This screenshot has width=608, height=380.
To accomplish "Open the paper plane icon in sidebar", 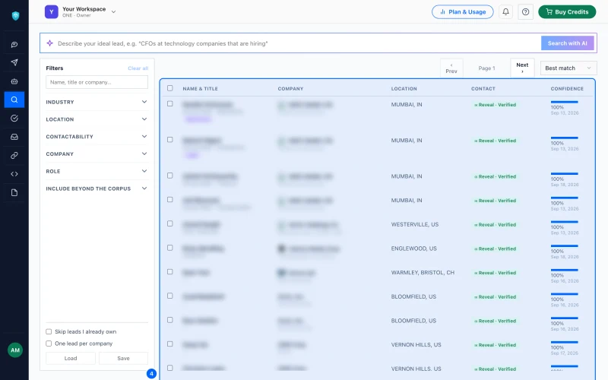I will pyautogui.click(x=14, y=62).
